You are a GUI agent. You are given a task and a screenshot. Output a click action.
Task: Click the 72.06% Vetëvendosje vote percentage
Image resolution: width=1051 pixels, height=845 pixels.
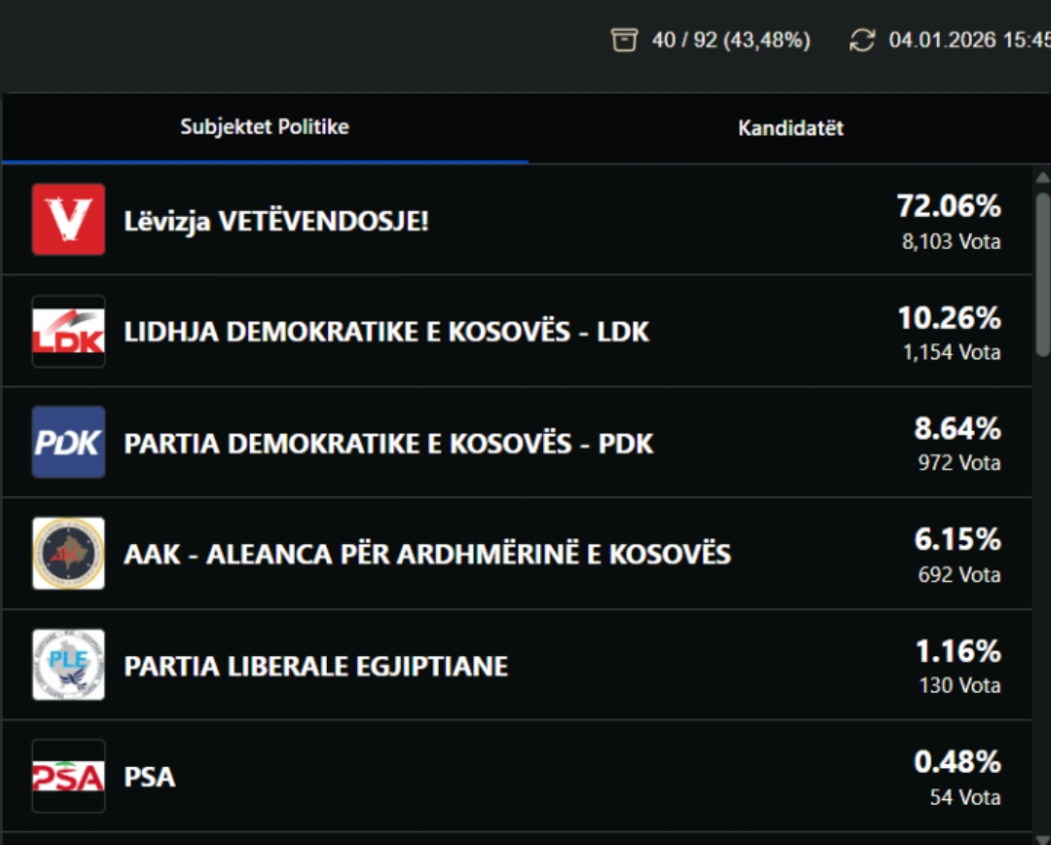coord(948,206)
